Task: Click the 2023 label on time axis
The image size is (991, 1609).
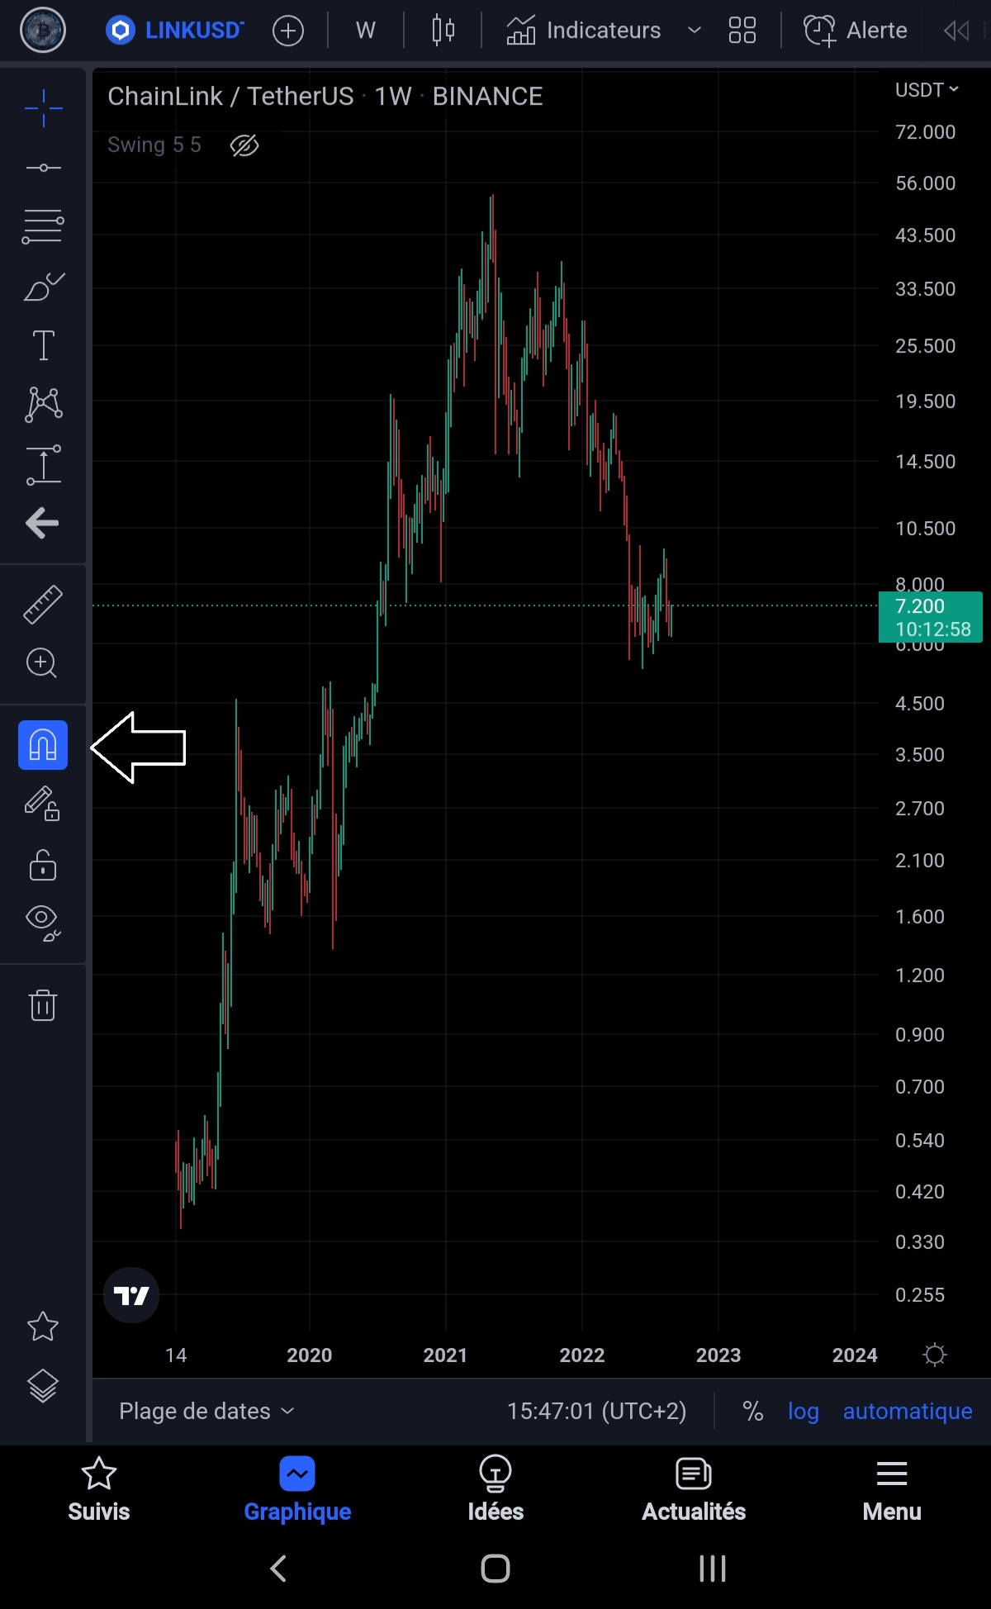Action: [718, 1355]
